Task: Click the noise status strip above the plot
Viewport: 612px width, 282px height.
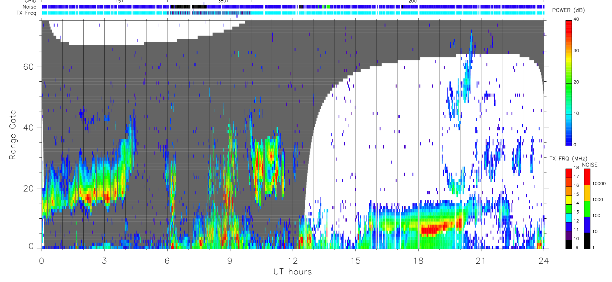Action: coord(293,7)
